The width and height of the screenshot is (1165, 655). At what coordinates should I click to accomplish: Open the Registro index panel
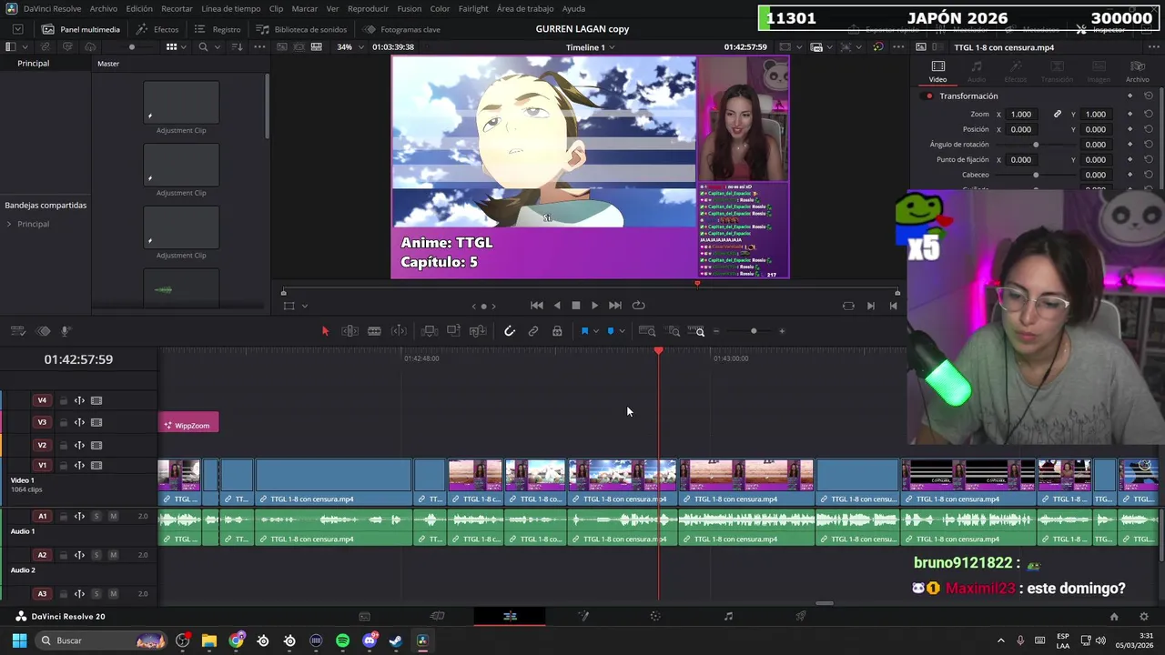tap(218, 29)
